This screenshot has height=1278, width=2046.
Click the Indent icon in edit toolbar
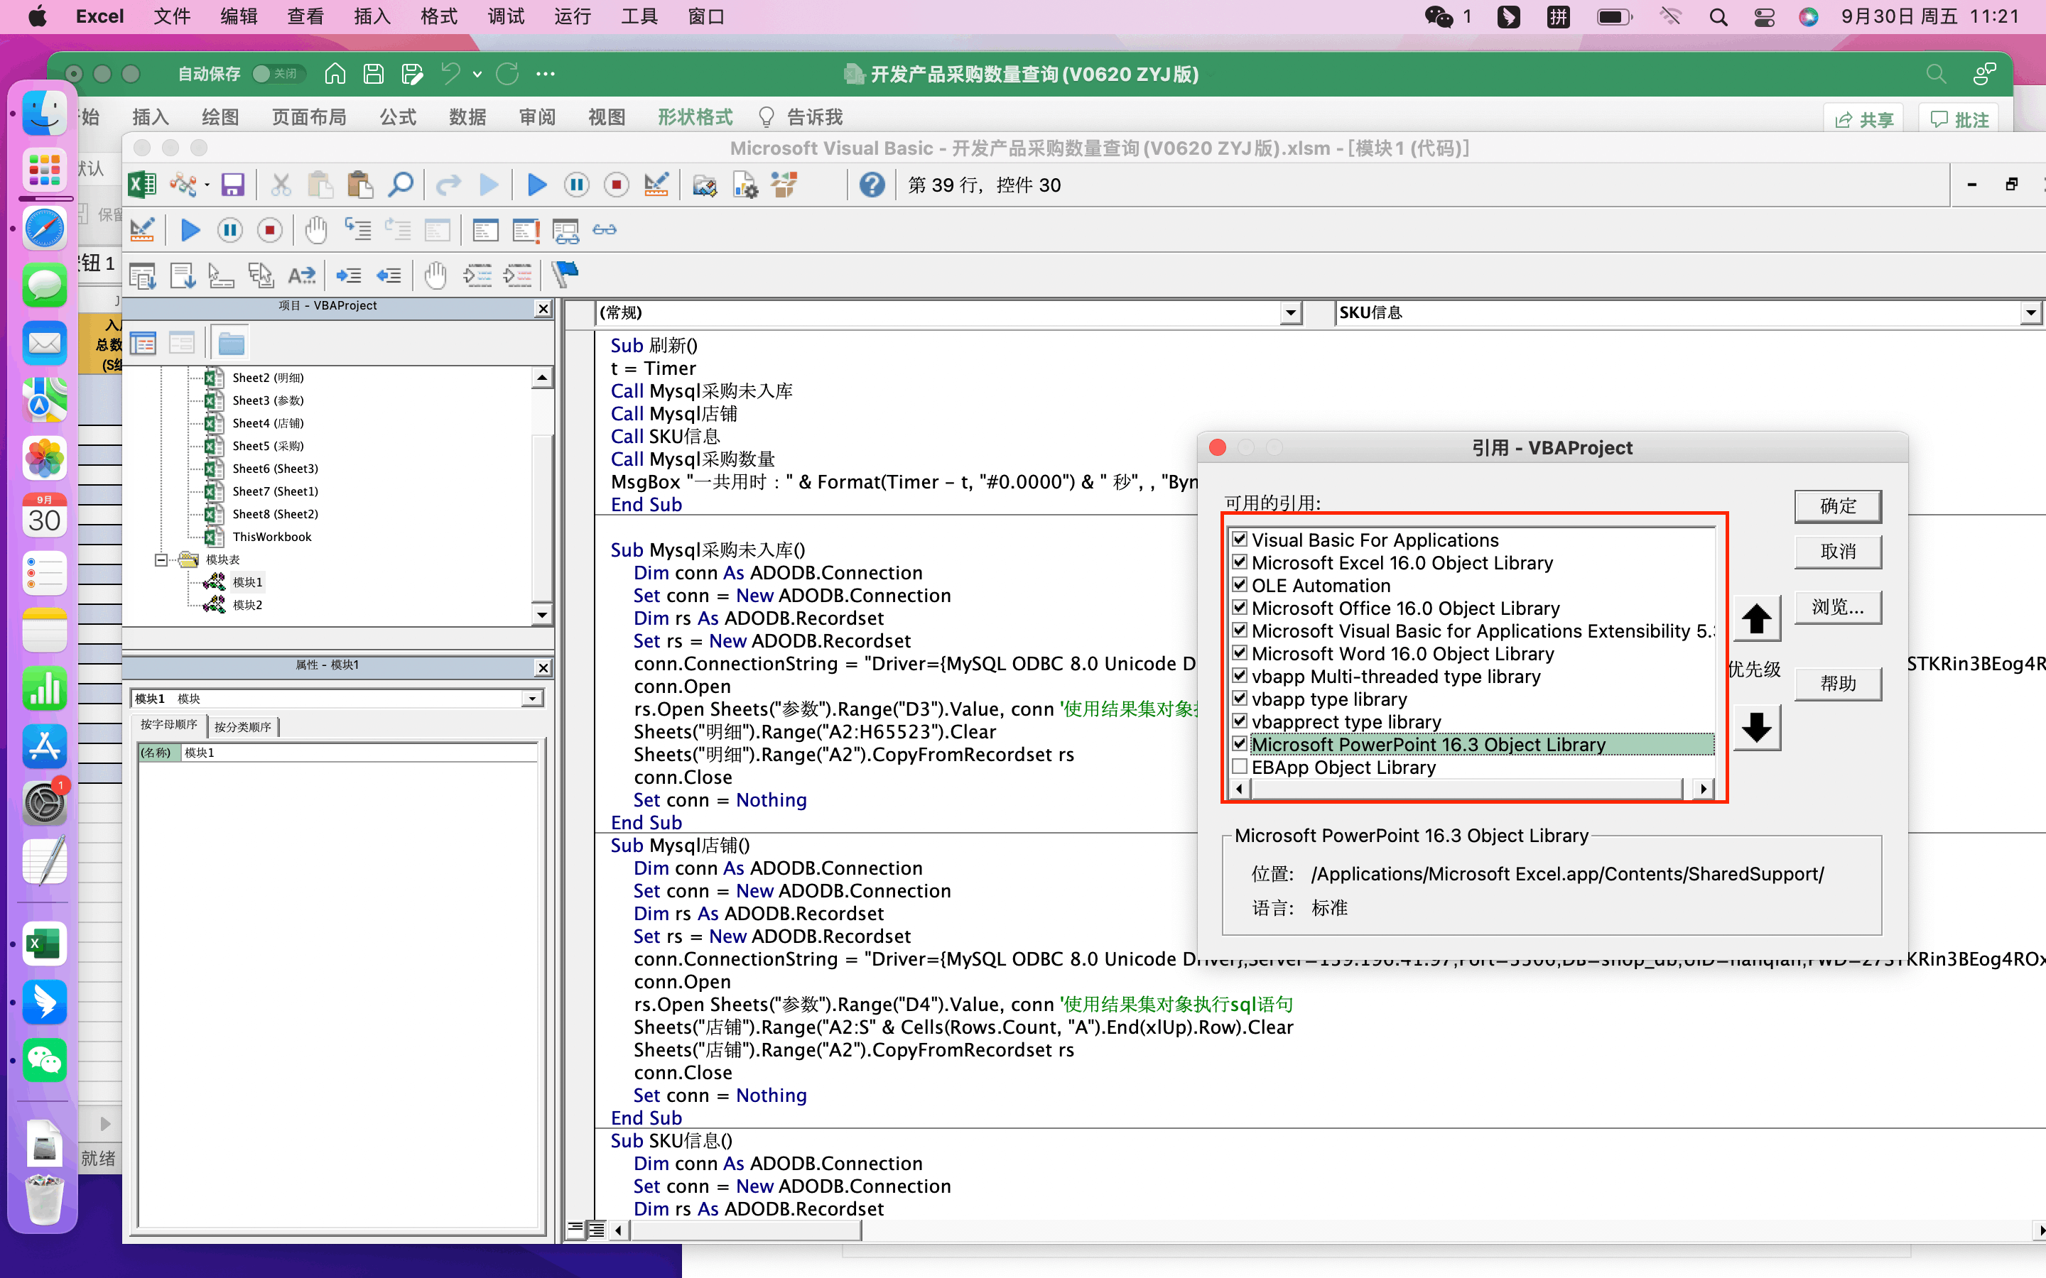coord(348,275)
